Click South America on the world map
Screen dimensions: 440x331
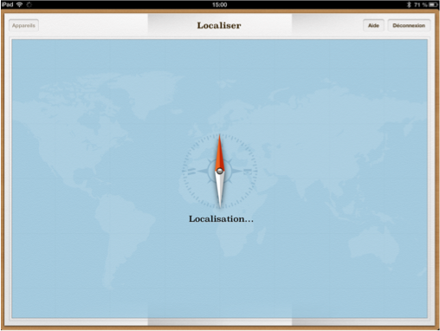click(x=121, y=231)
